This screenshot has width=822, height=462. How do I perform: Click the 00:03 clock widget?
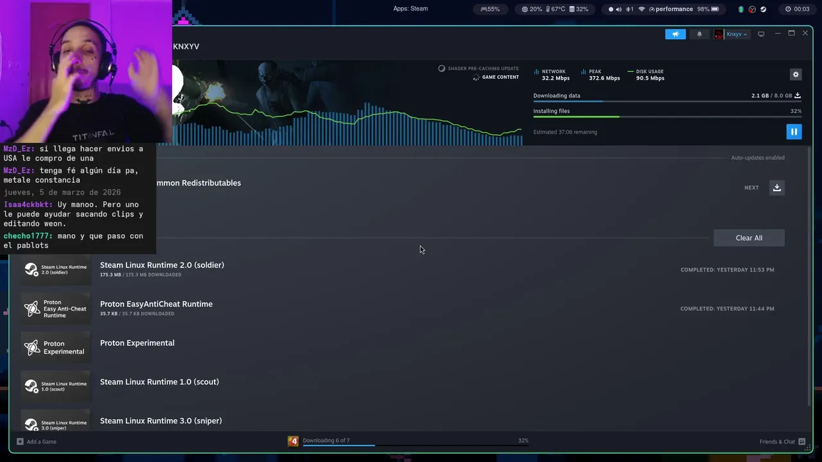click(797, 9)
